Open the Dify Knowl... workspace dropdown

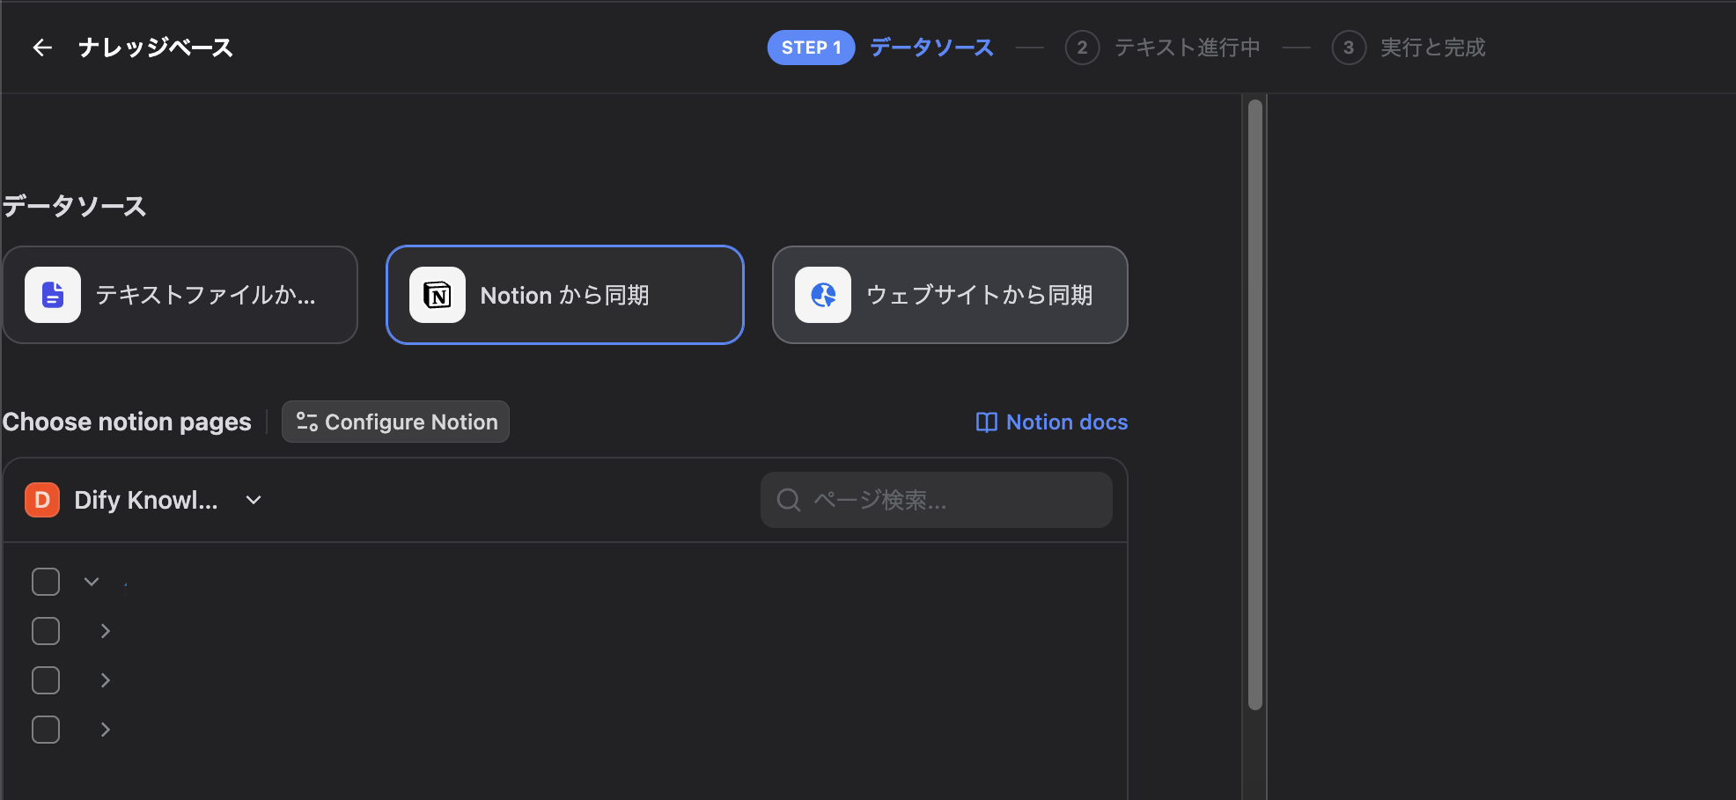click(253, 500)
